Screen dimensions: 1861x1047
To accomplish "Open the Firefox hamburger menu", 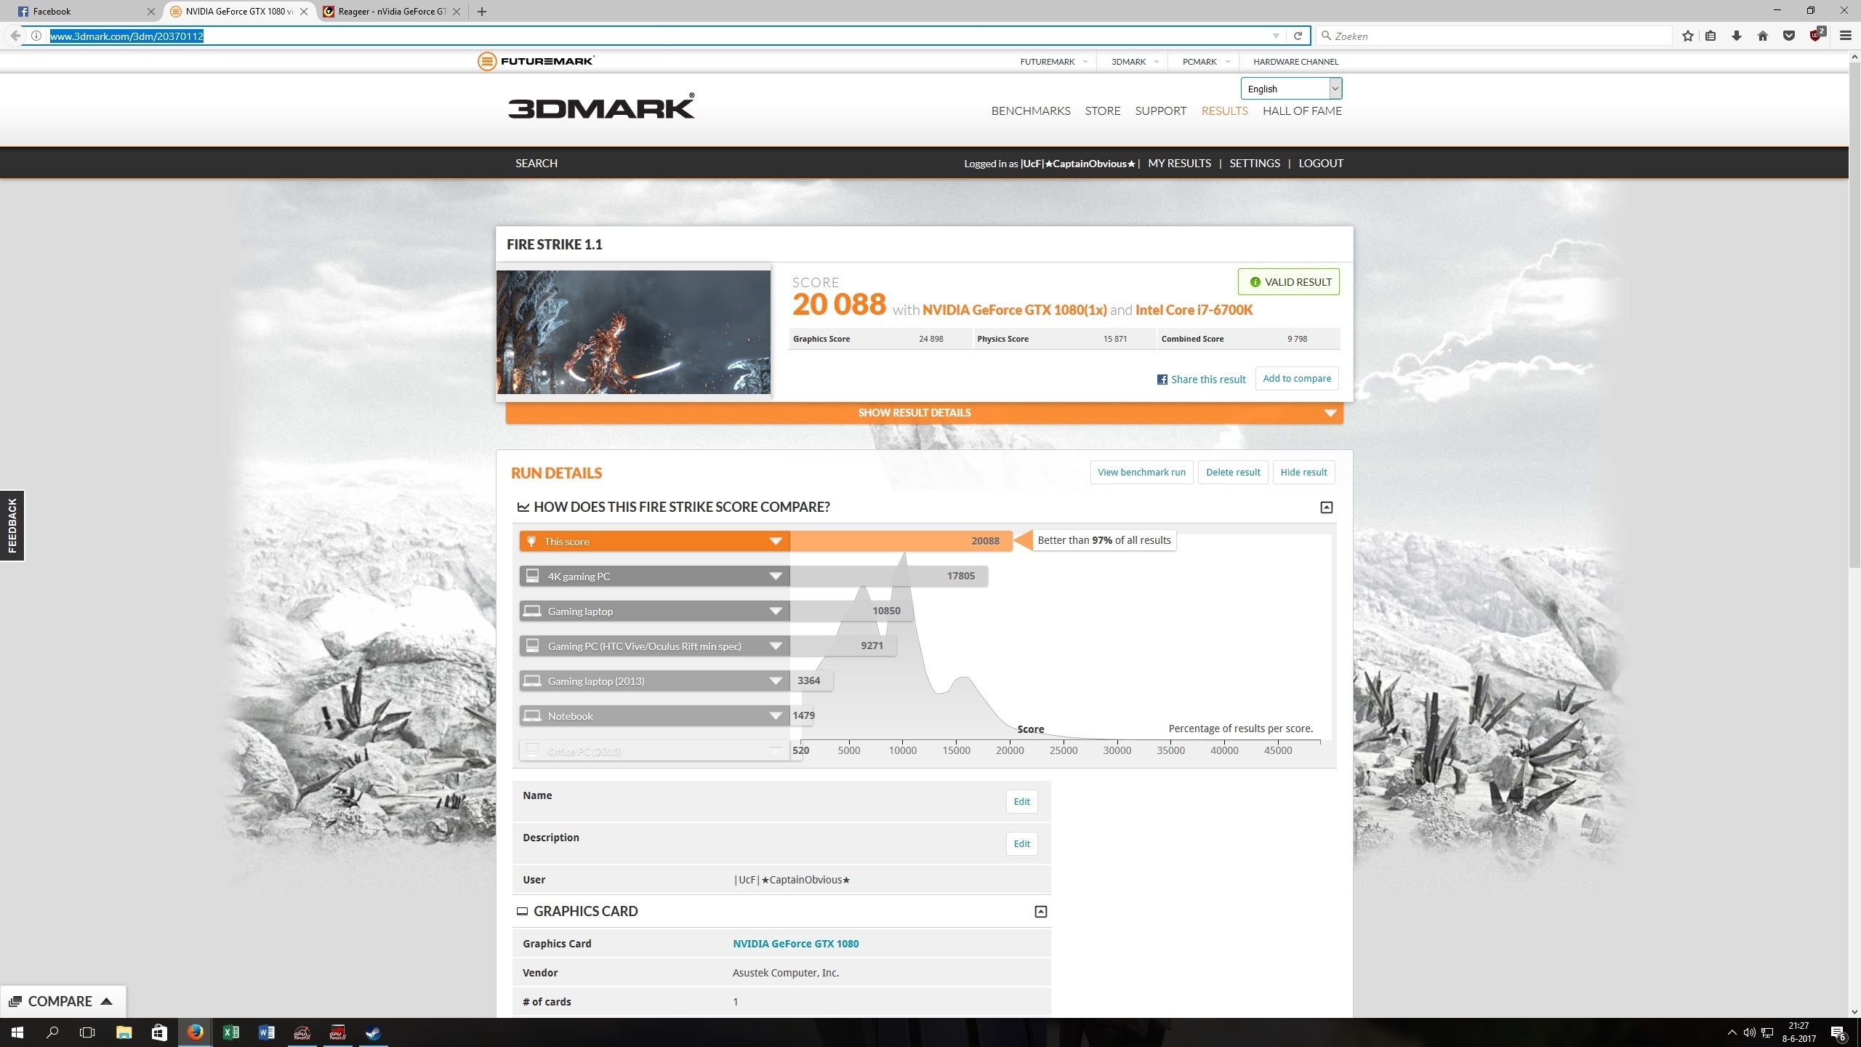I will pos(1845,36).
